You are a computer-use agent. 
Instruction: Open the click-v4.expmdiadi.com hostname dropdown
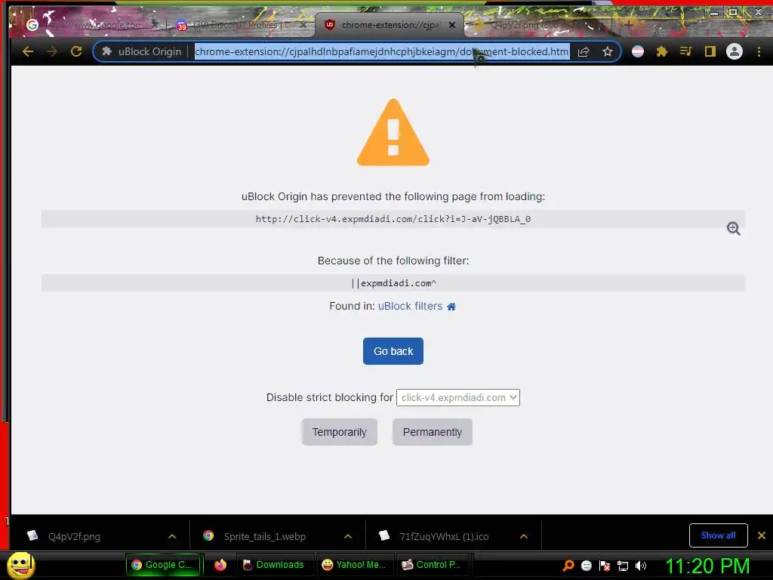tap(458, 397)
